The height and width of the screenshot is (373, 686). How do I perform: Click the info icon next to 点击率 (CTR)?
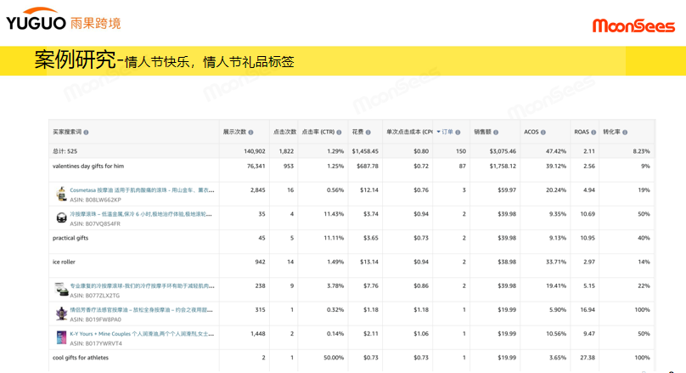click(x=339, y=133)
